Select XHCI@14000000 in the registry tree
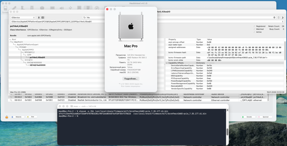This screenshot has height=146, width=287. 34,63
